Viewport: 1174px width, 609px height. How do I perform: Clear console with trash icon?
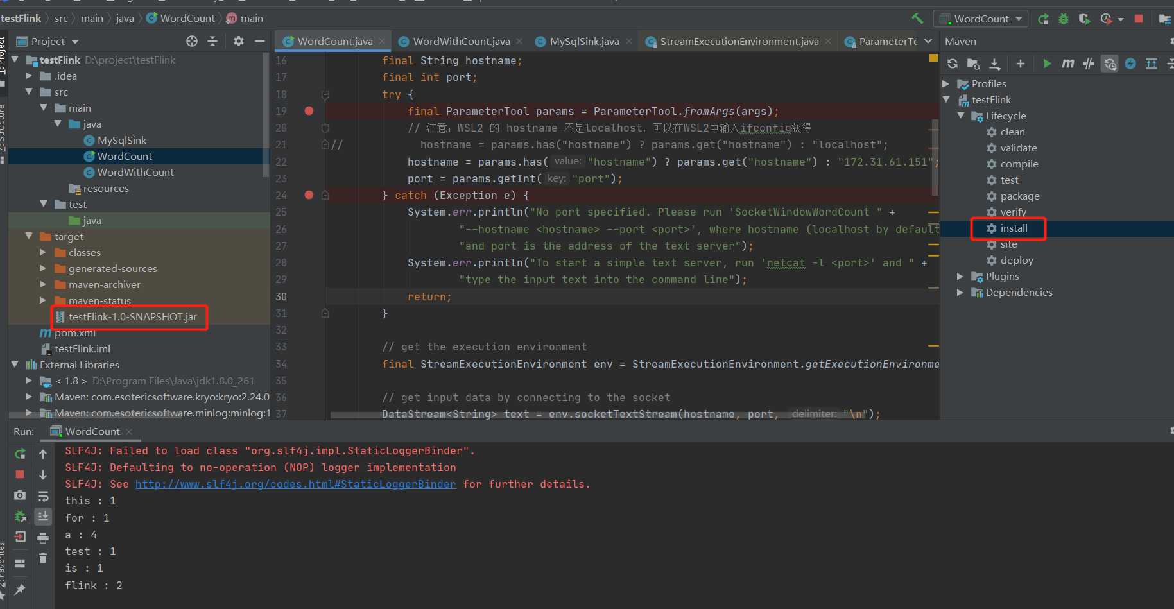pos(43,558)
